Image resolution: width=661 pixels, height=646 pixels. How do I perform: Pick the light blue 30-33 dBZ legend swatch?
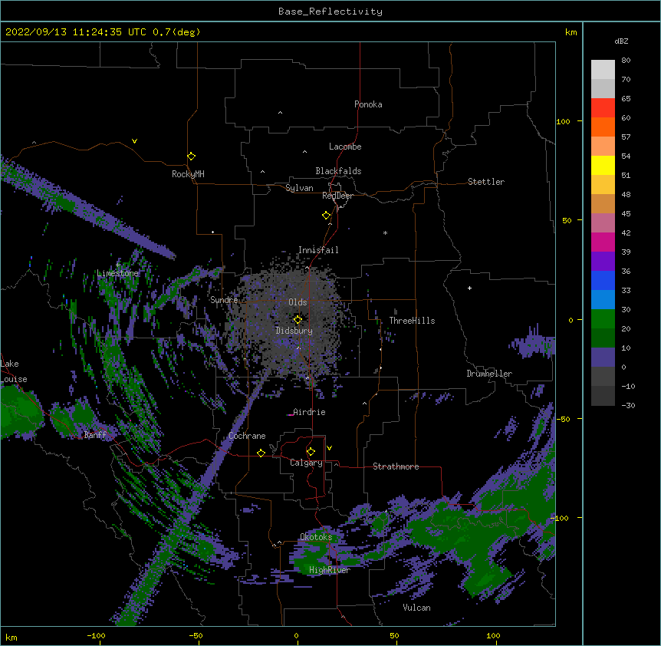(x=603, y=299)
